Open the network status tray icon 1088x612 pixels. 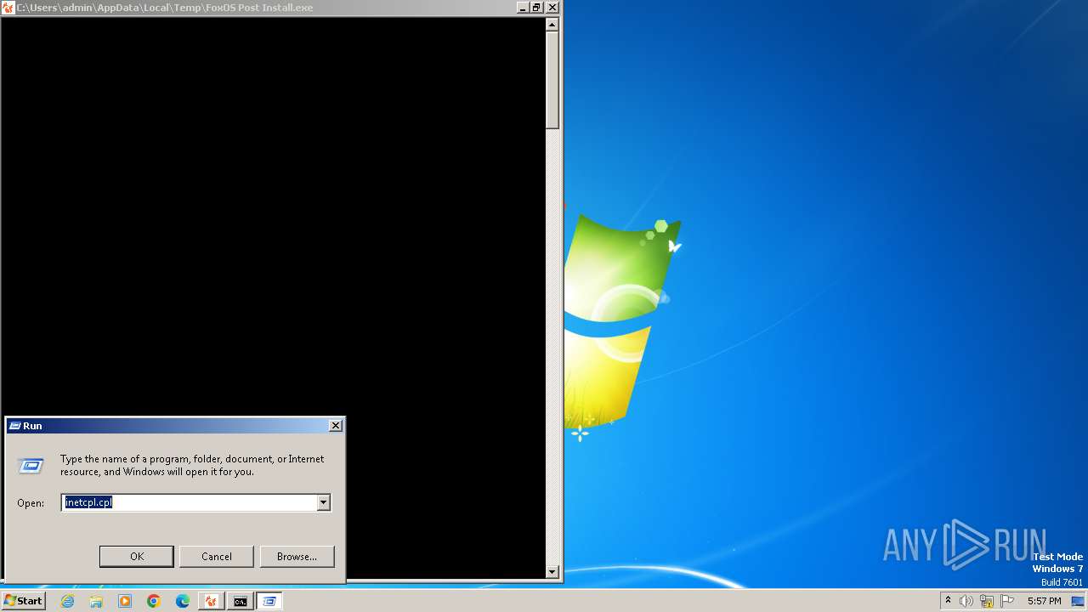(x=987, y=601)
